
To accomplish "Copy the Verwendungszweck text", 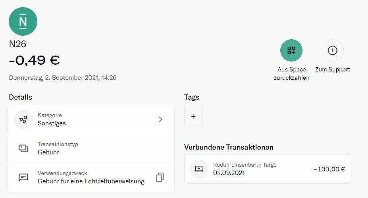I will (x=160, y=177).
